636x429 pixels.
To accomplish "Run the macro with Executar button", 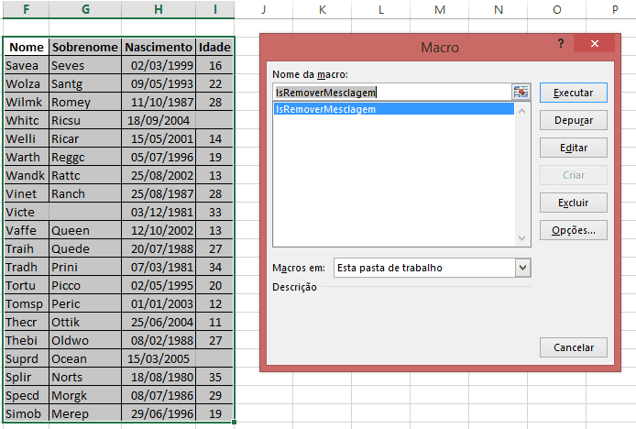I will coord(573,93).
